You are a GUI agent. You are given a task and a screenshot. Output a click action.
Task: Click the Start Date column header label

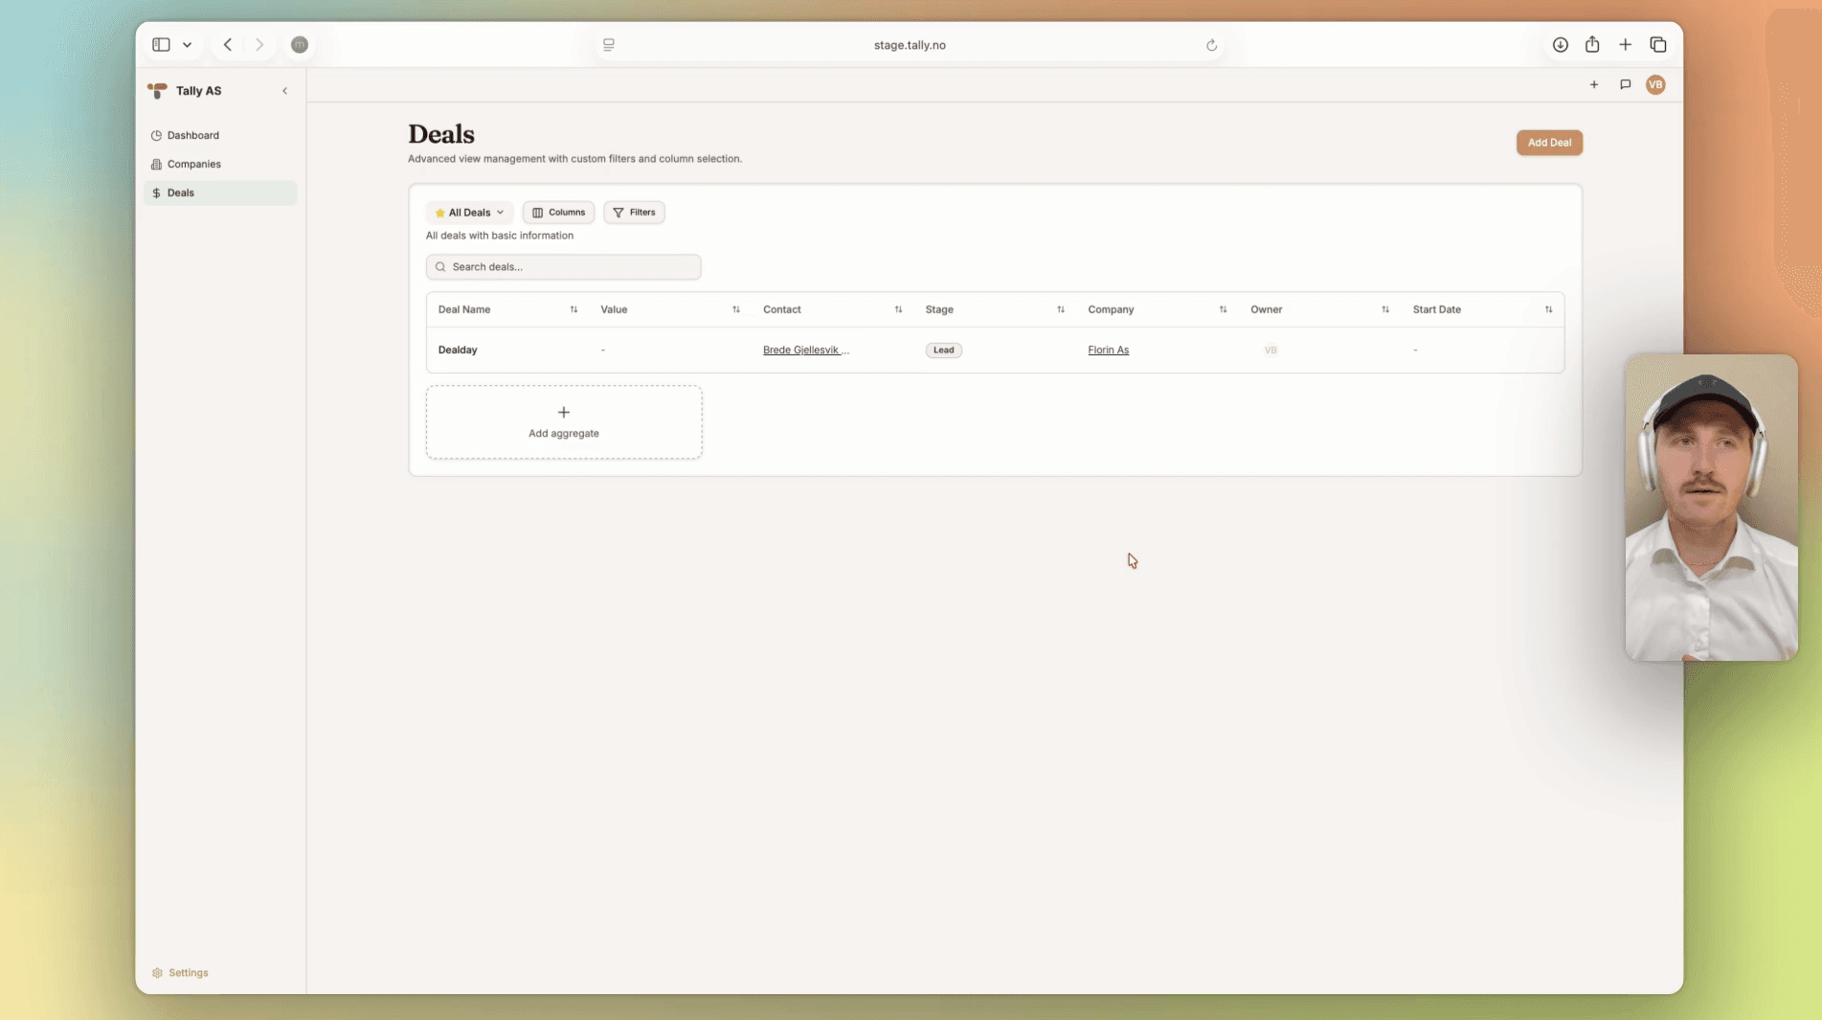pos(1436,309)
